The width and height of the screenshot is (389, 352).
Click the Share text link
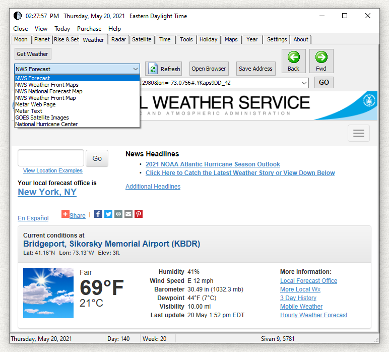click(x=78, y=215)
